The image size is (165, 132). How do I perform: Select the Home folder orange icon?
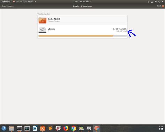(42, 20)
